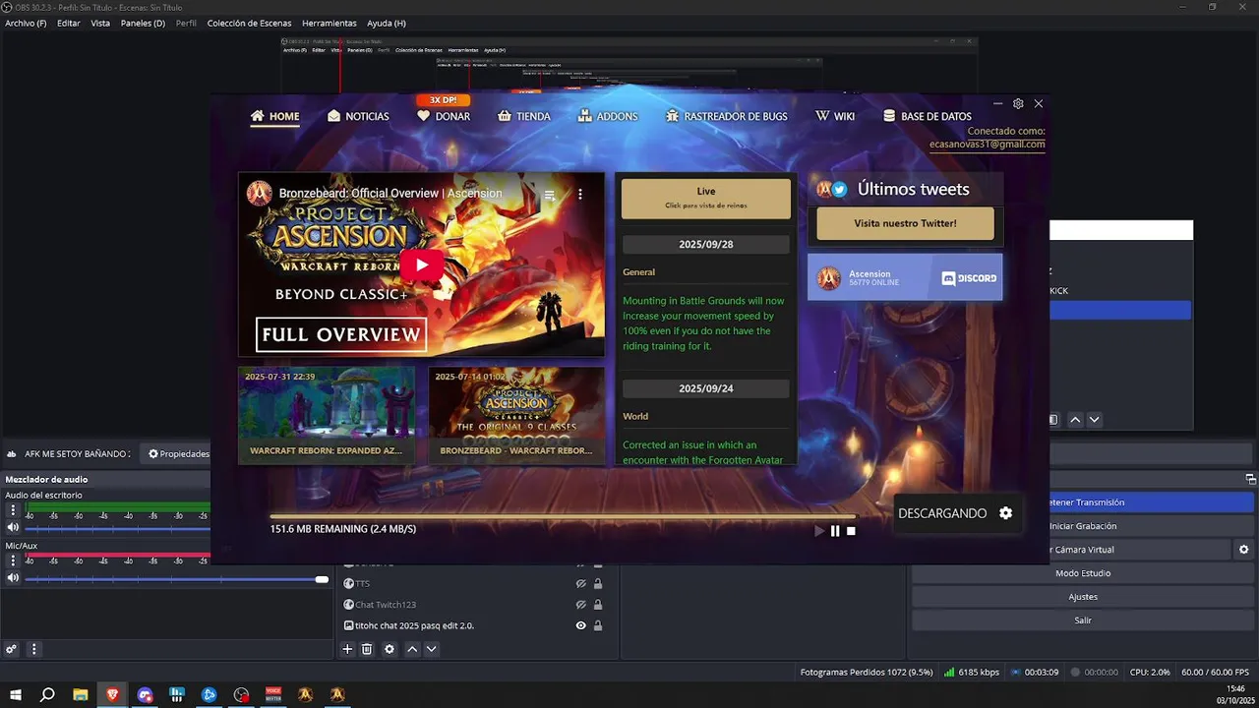Toggle lock on TTS source

(598, 583)
